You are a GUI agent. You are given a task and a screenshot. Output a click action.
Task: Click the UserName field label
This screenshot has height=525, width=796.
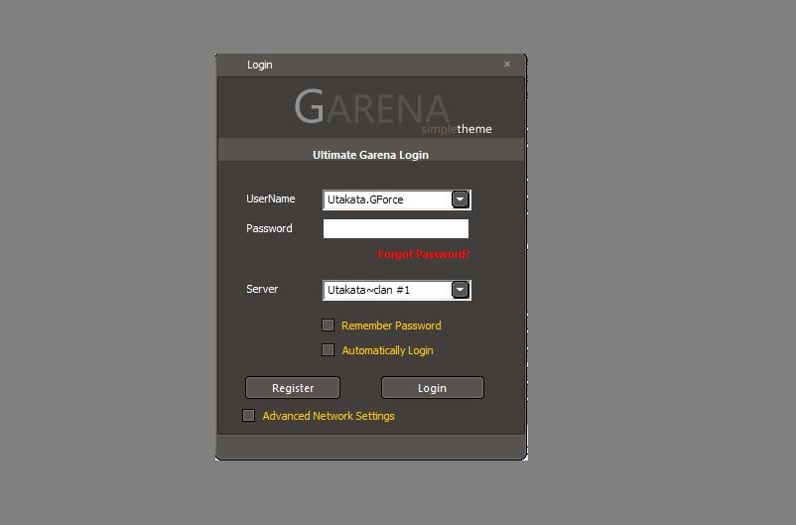pos(270,199)
